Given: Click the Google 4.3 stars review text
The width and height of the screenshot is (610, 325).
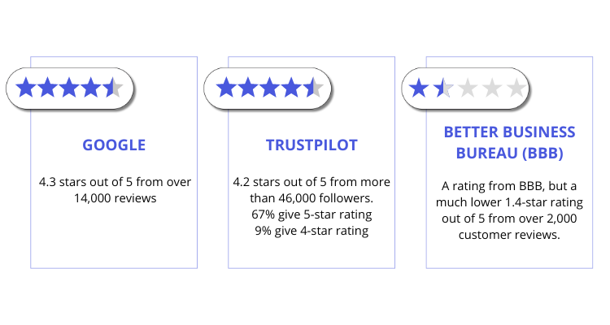Looking at the screenshot, I should click(115, 190).
